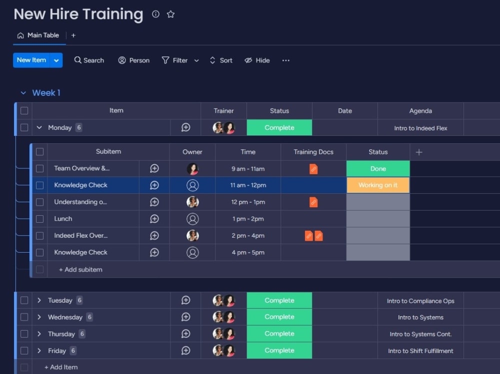Viewport: 500px width, 374px height.
Task: Assign owner for 11 am Knowledge Check
Action: [192, 185]
